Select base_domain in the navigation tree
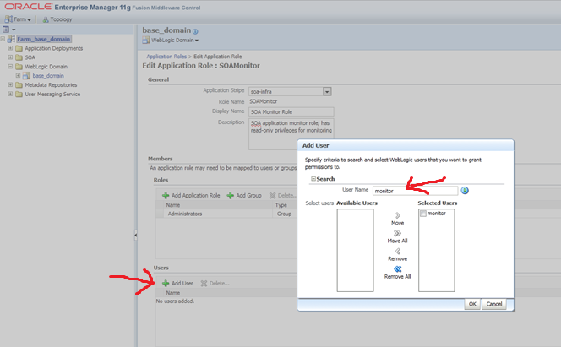The image size is (561, 347). click(47, 75)
